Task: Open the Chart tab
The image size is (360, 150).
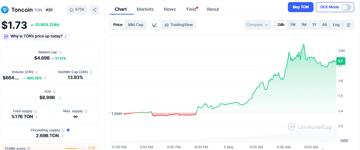Action: (x=121, y=9)
